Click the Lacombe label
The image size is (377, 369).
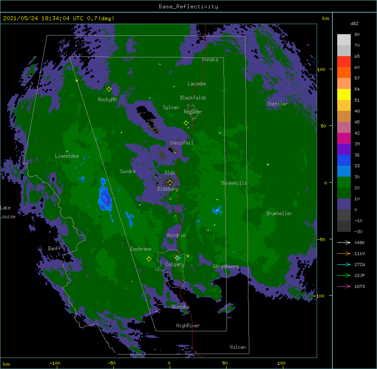point(197,84)
